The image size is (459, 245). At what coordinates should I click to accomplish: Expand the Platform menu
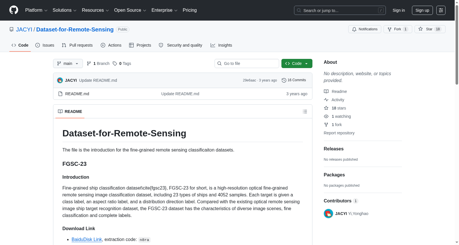point(36,10)
